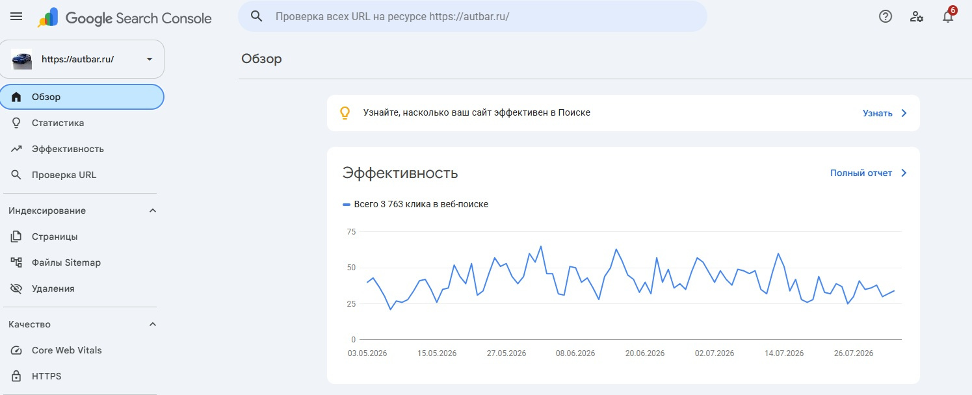
Task: Click the 75 value on the chart axis
Action: [352, 231]
